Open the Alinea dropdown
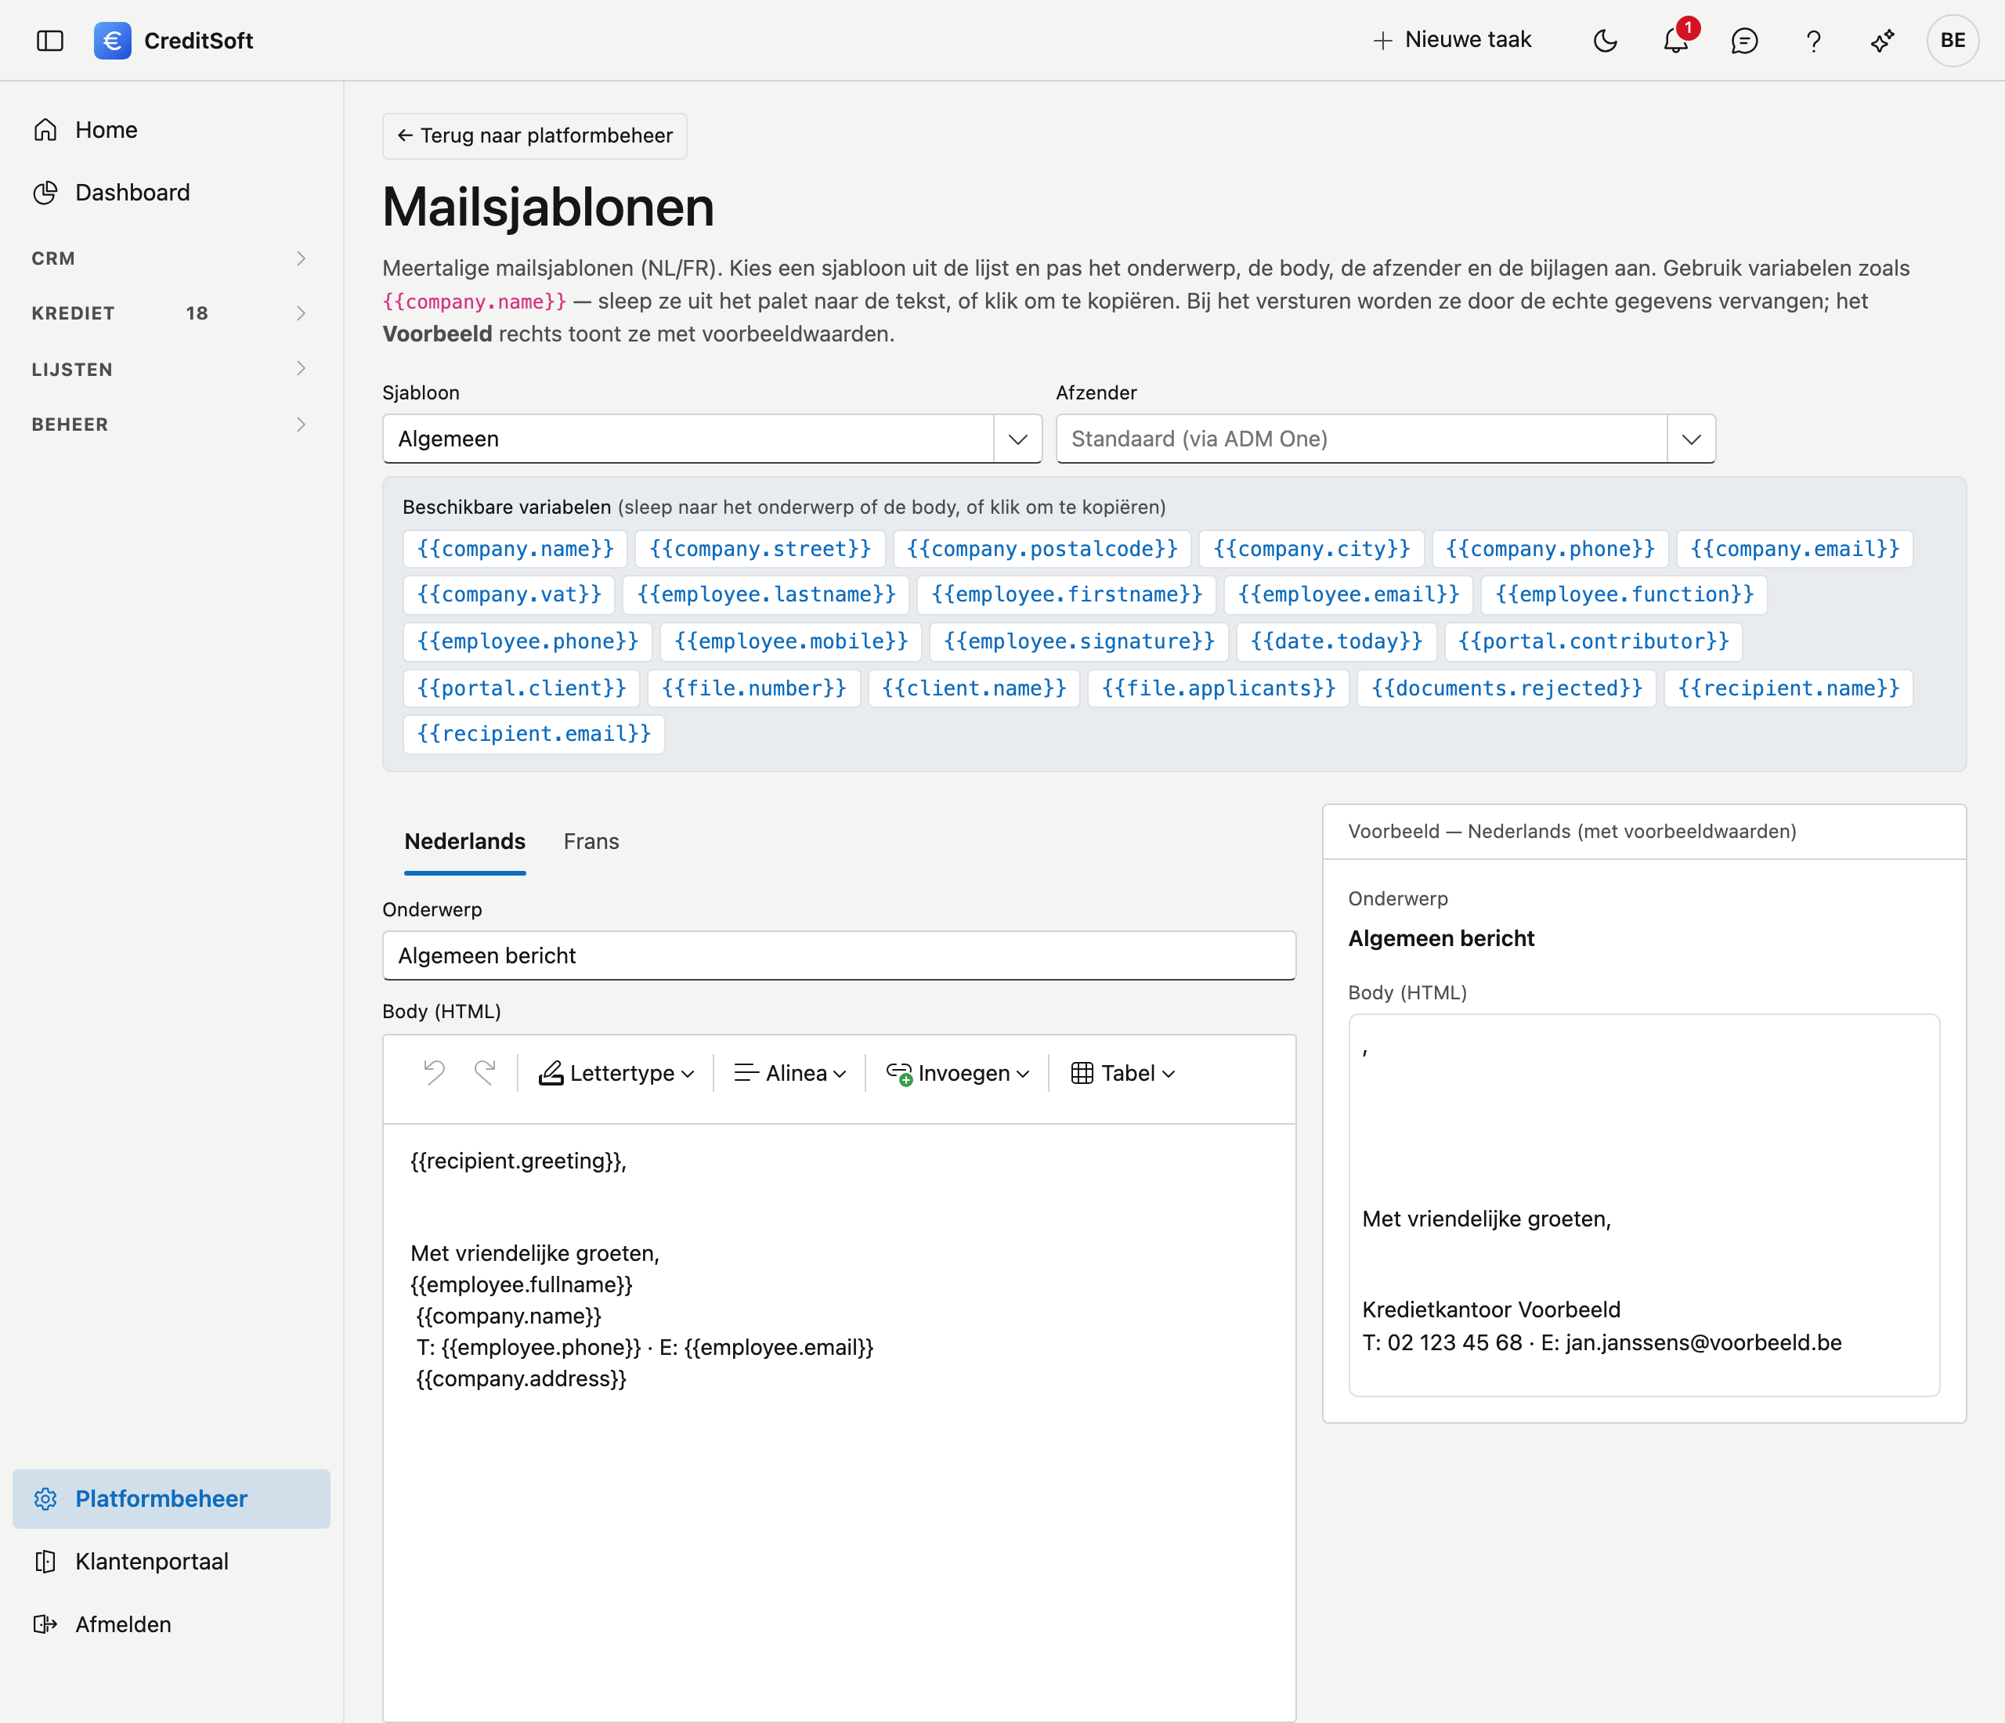The width and height of the screenshot is (2005, 1723). [x=789, y=1073]
